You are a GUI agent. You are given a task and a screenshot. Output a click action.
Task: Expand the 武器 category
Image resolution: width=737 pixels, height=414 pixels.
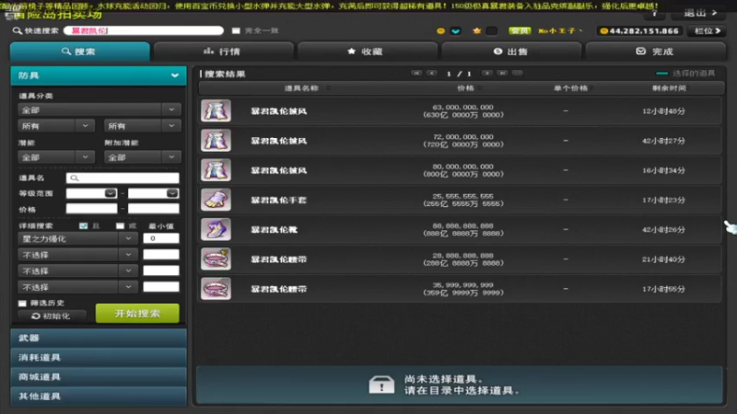click(99, 338)
